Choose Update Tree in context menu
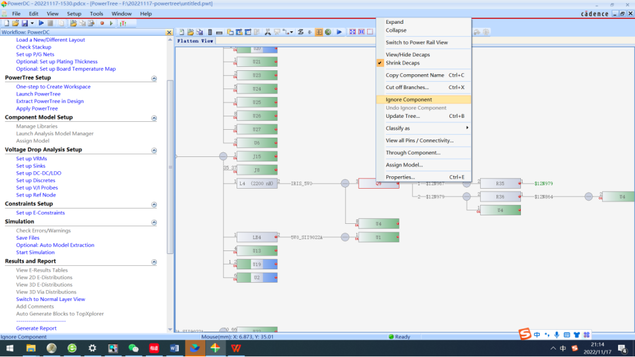The image size is (635, 357). [x=423, y=116]
